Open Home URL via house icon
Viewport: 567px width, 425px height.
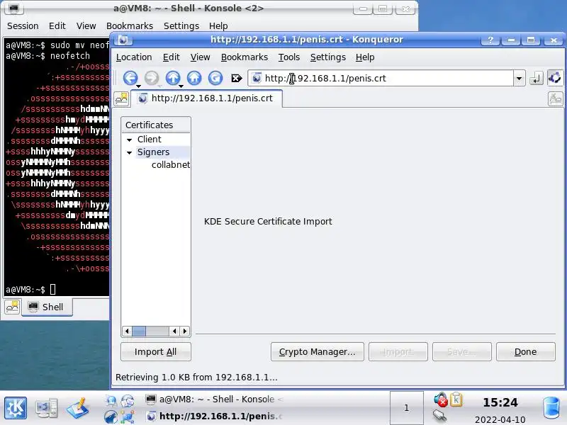click(x=194, y=78)
